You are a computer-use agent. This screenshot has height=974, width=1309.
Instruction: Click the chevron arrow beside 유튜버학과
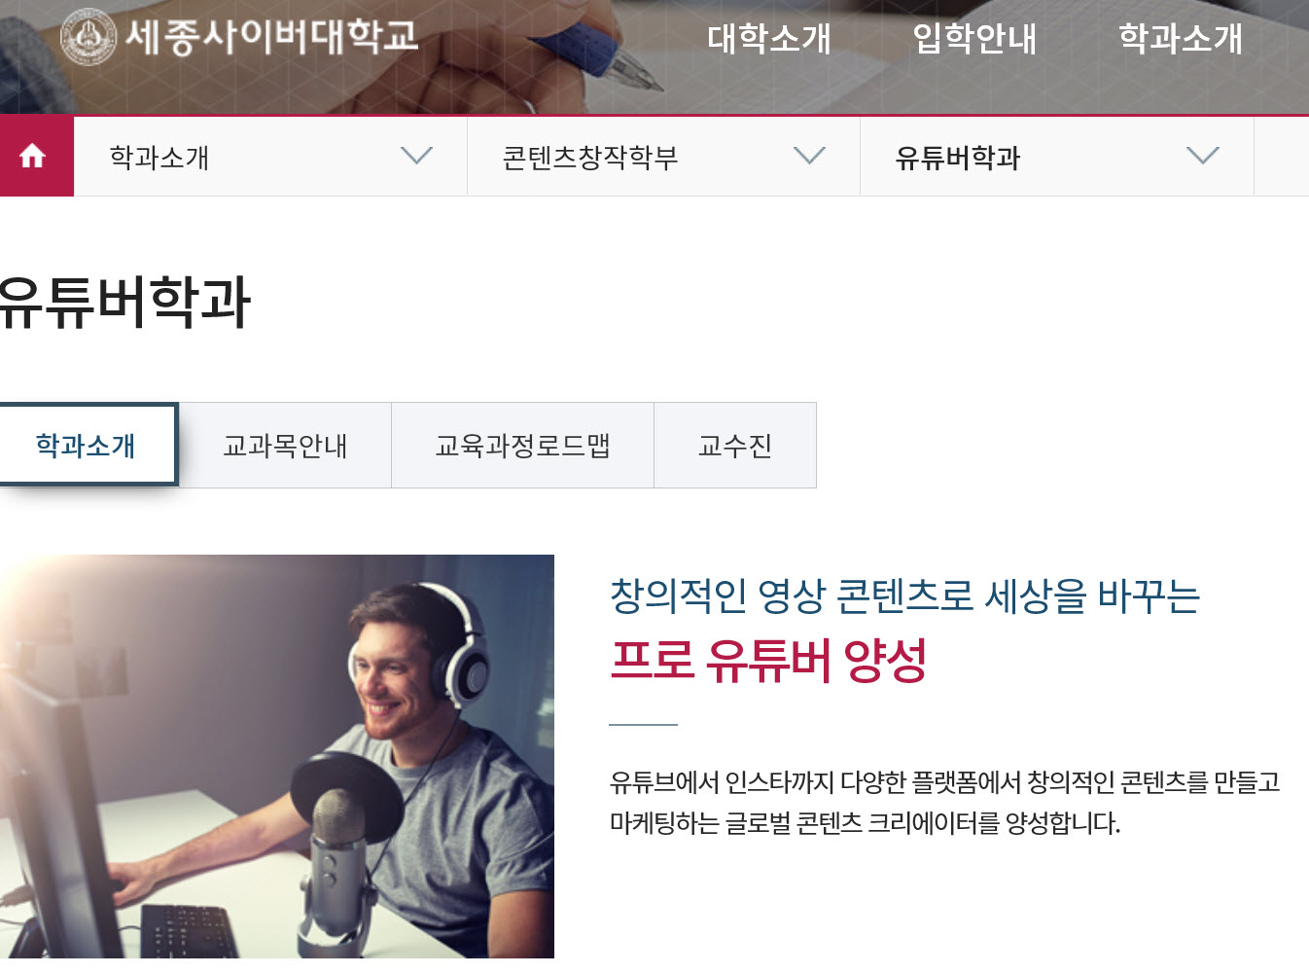1203,156
